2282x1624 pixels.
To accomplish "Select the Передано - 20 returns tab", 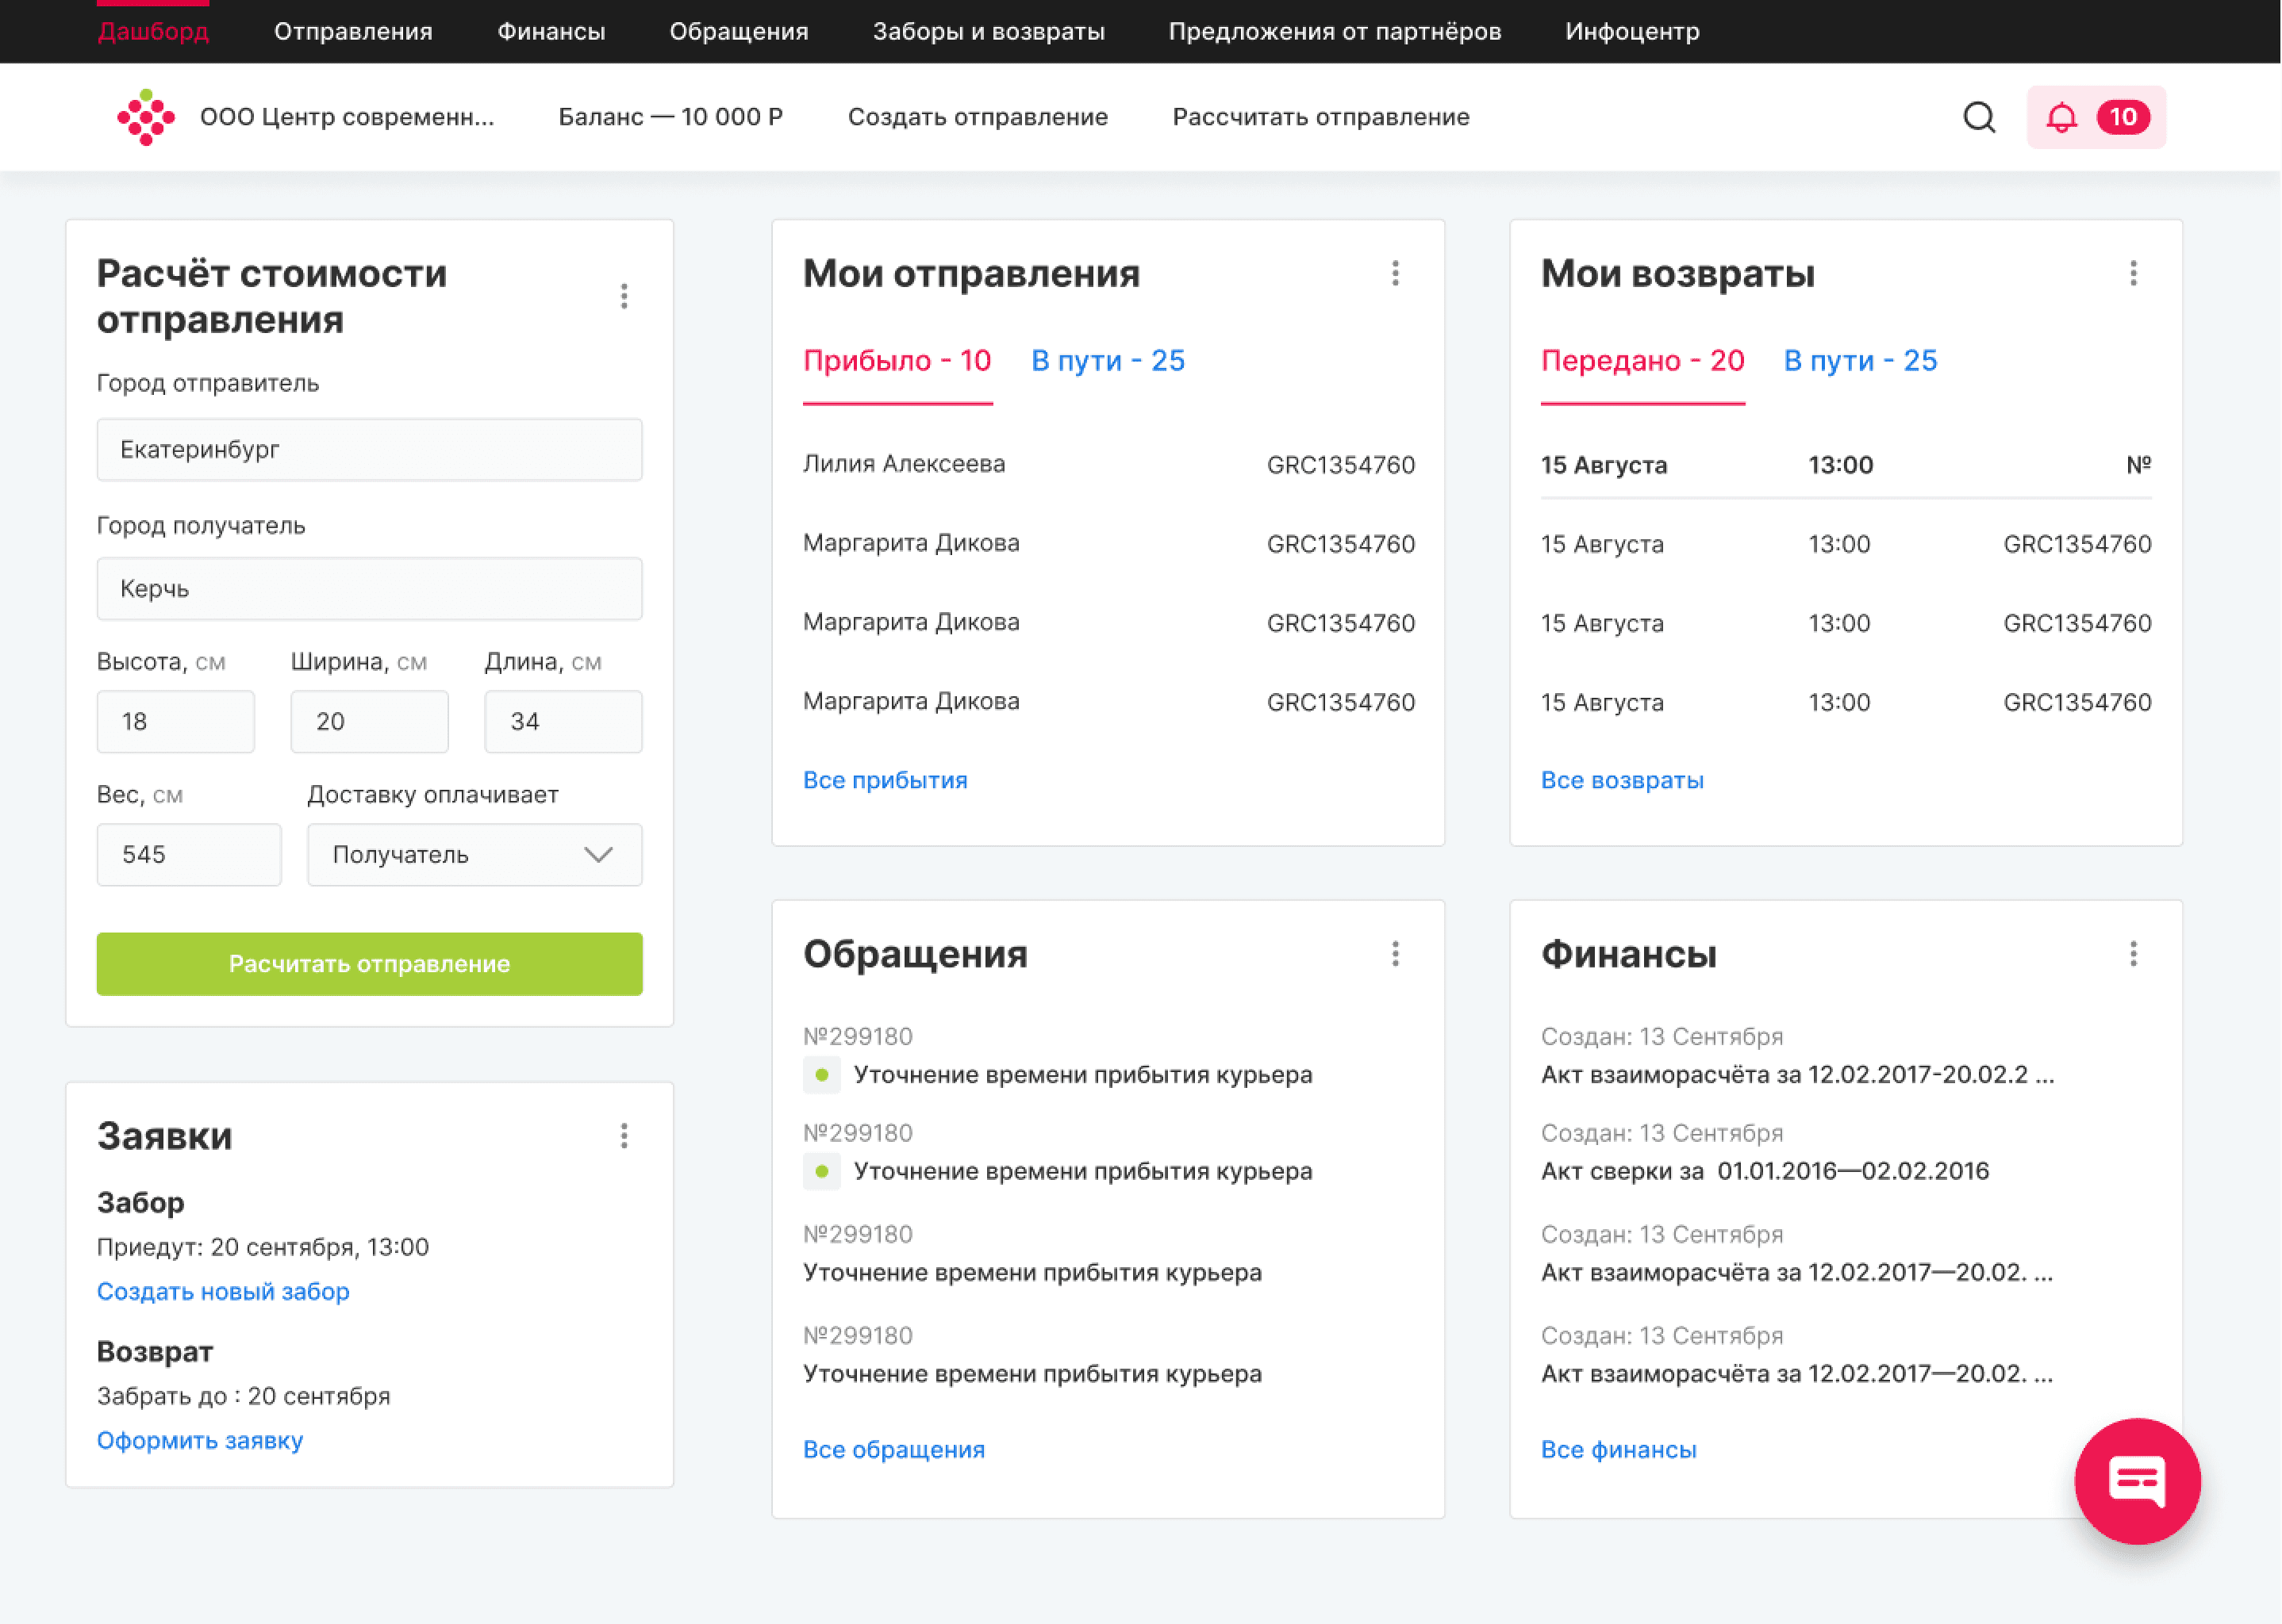I will click(x=1642, y=361).
